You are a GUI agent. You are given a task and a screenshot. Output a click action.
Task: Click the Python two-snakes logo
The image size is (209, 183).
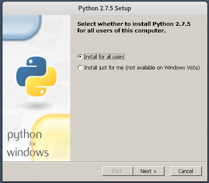[36, 77]
